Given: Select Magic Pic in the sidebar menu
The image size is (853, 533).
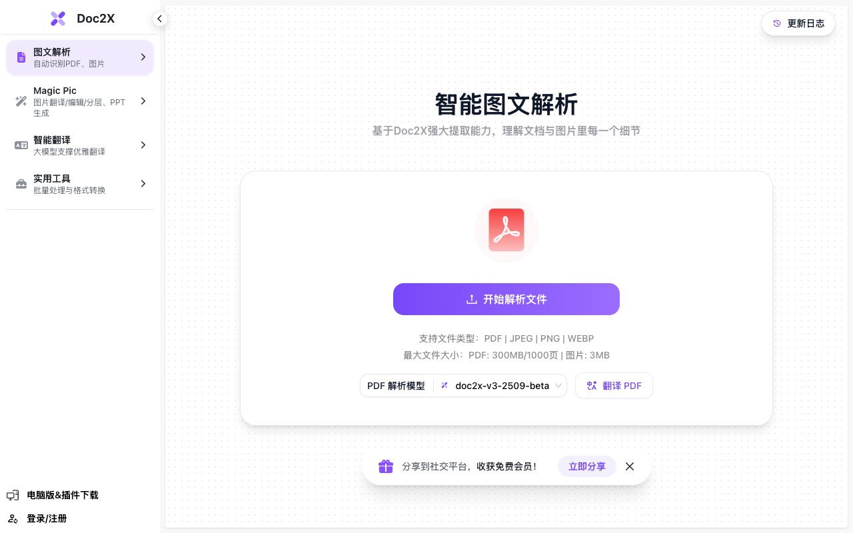Looking at the screenshot, I should [80, 101].
